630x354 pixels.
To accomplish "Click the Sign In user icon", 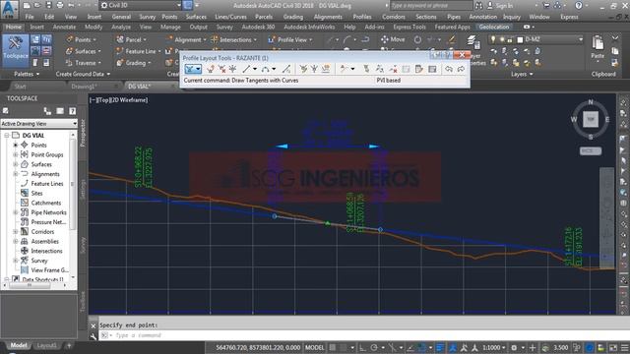I will point(490,6).
